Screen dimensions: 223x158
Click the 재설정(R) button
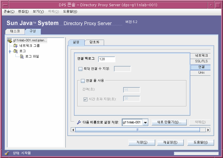click(170, 142)
